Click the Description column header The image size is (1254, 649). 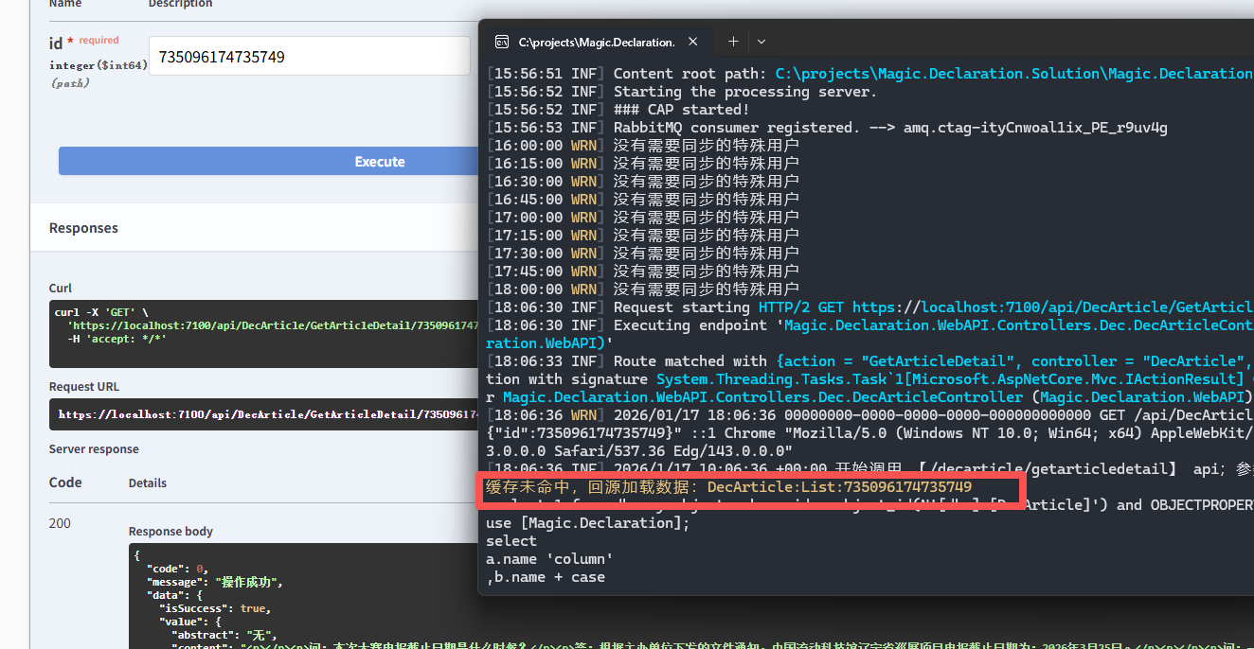[x=180, y=4]
